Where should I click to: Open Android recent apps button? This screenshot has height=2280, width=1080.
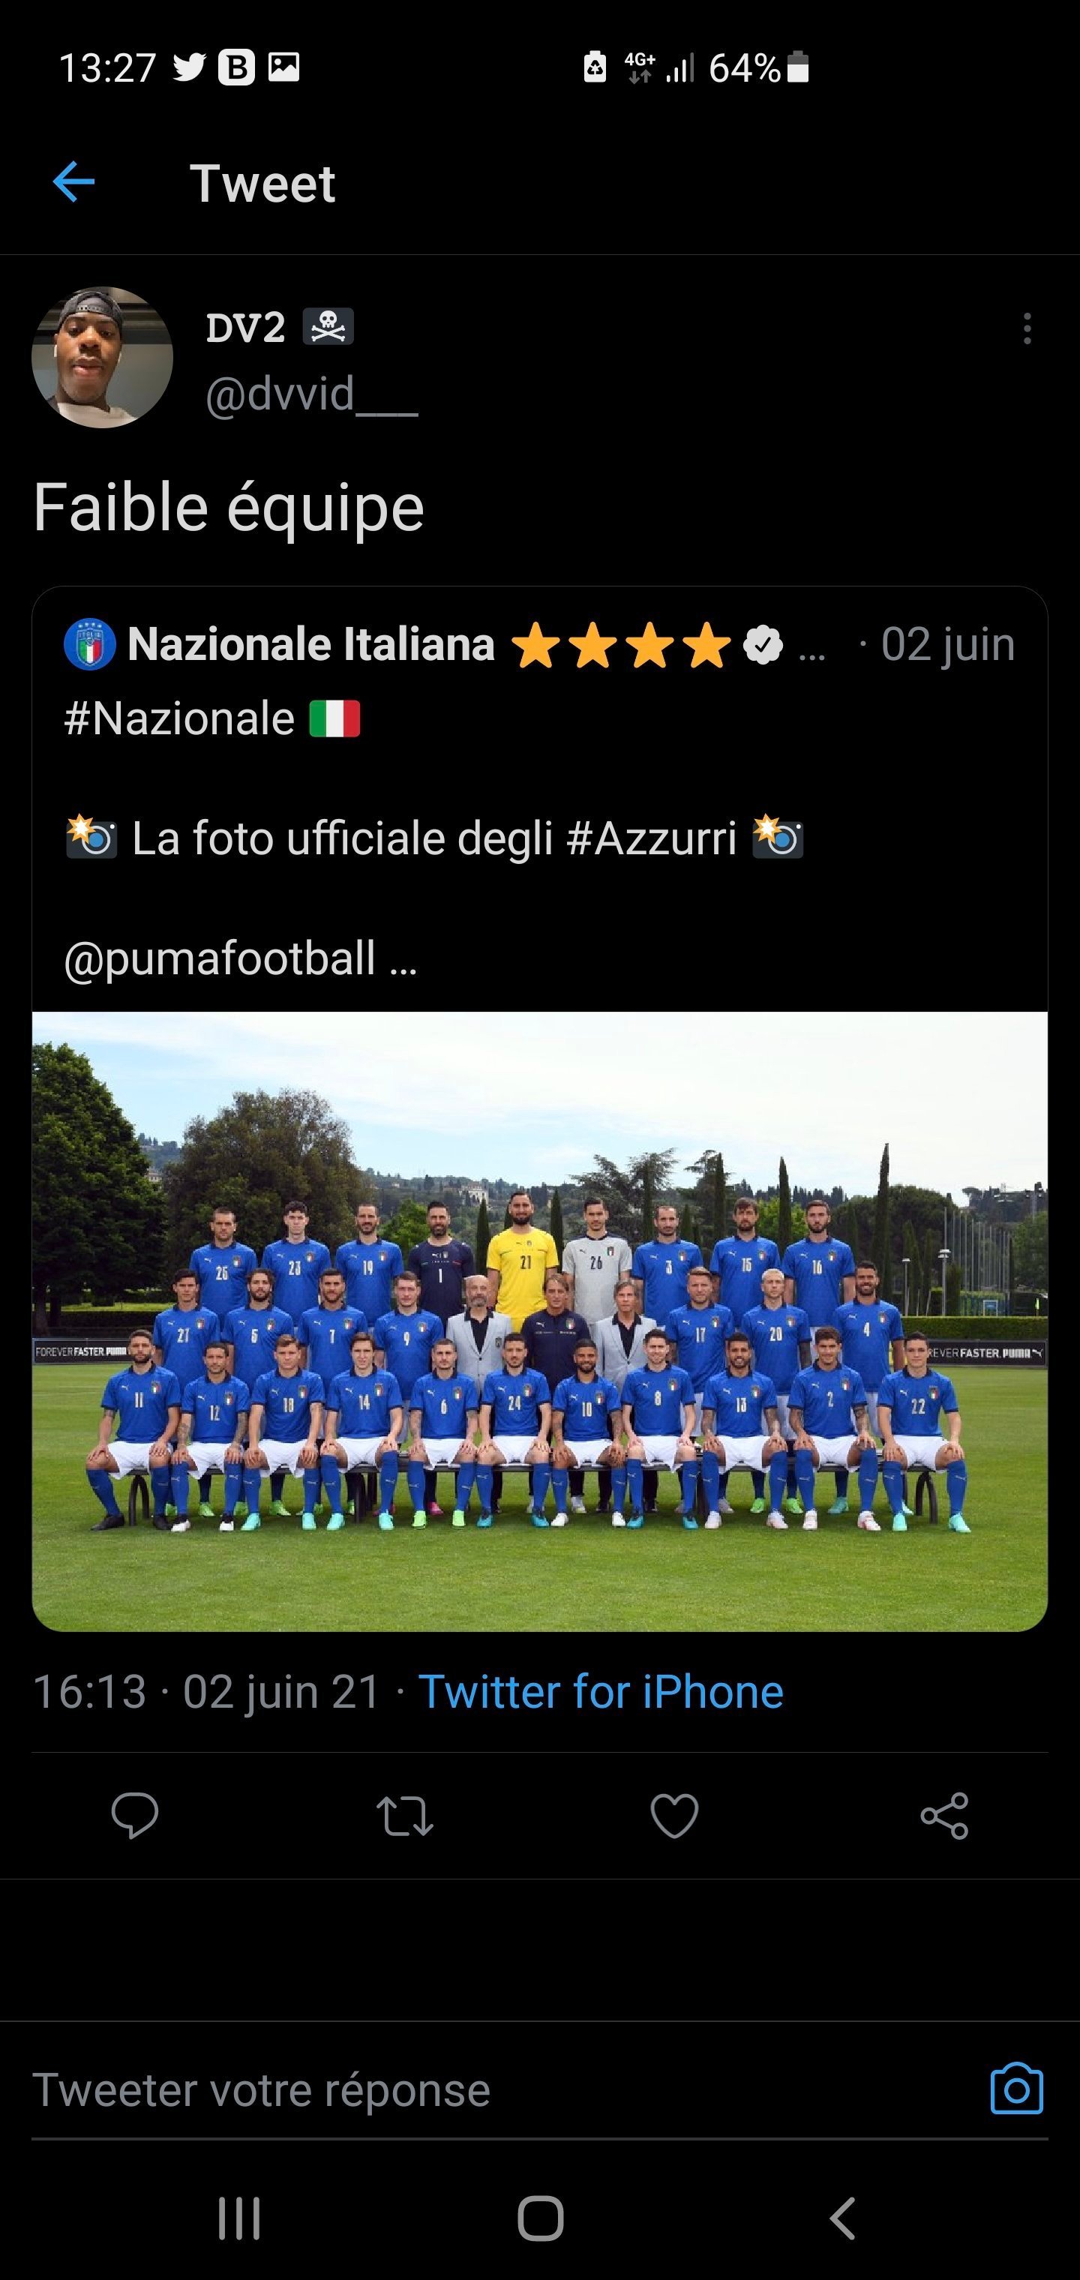(x=239, y=2218)
